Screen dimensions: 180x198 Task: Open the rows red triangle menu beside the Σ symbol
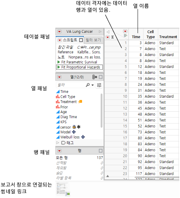pos(107,37)
